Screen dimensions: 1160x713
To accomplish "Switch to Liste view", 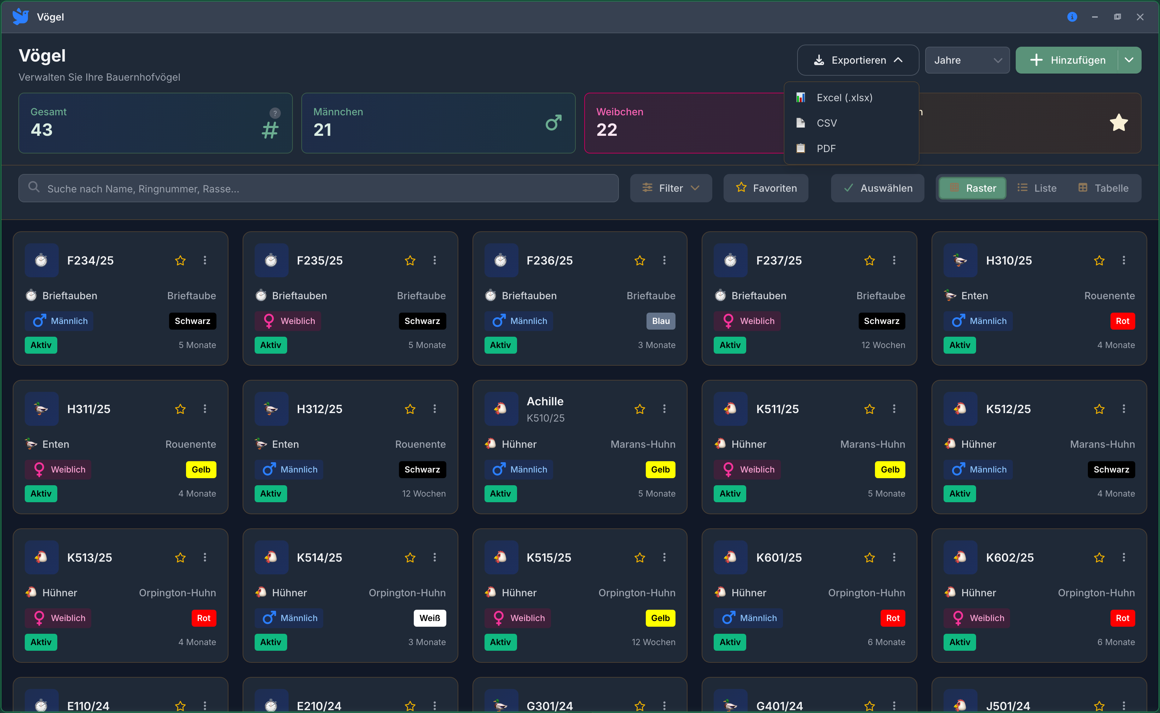I will pos(1037,188).
